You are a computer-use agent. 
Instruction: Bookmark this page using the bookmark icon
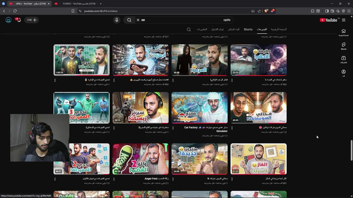click(73, 11)
